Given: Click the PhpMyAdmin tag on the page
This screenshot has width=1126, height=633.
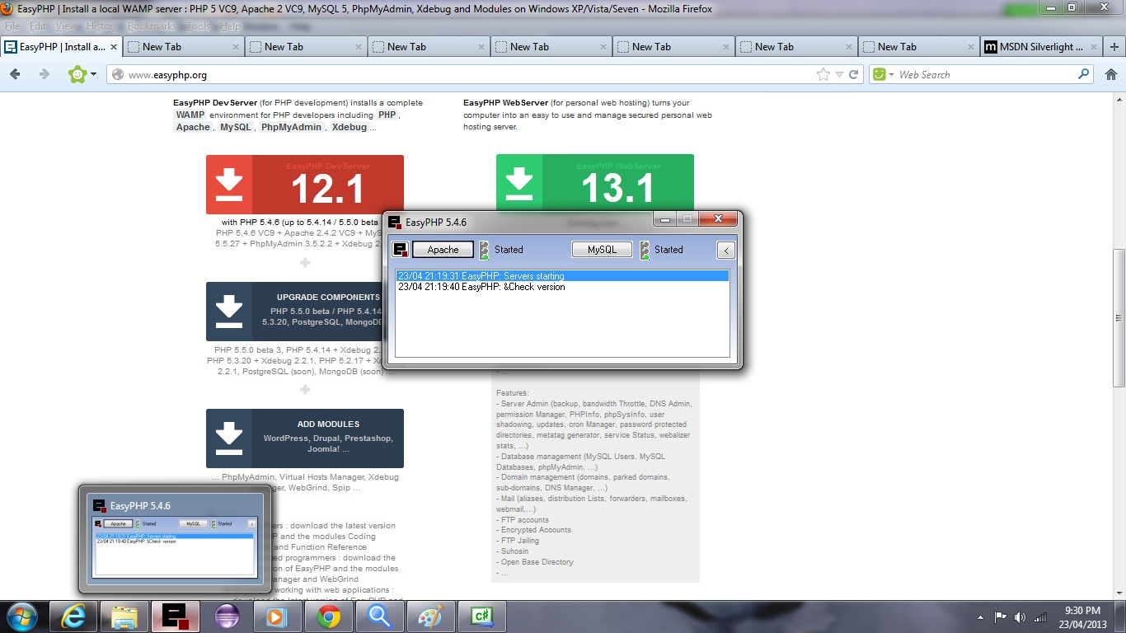Looking at the screenshot, I should click(291, 127).
